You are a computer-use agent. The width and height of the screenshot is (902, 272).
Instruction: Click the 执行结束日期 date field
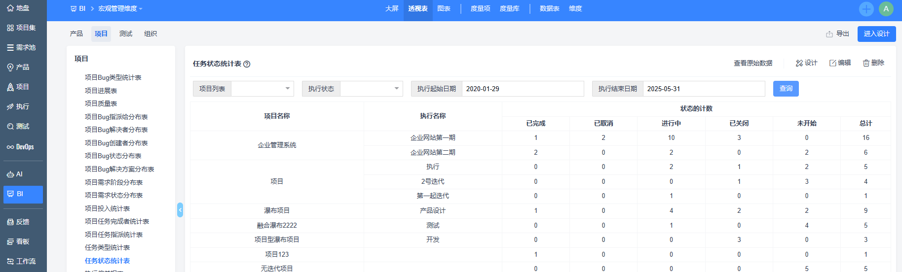(704, 89)
